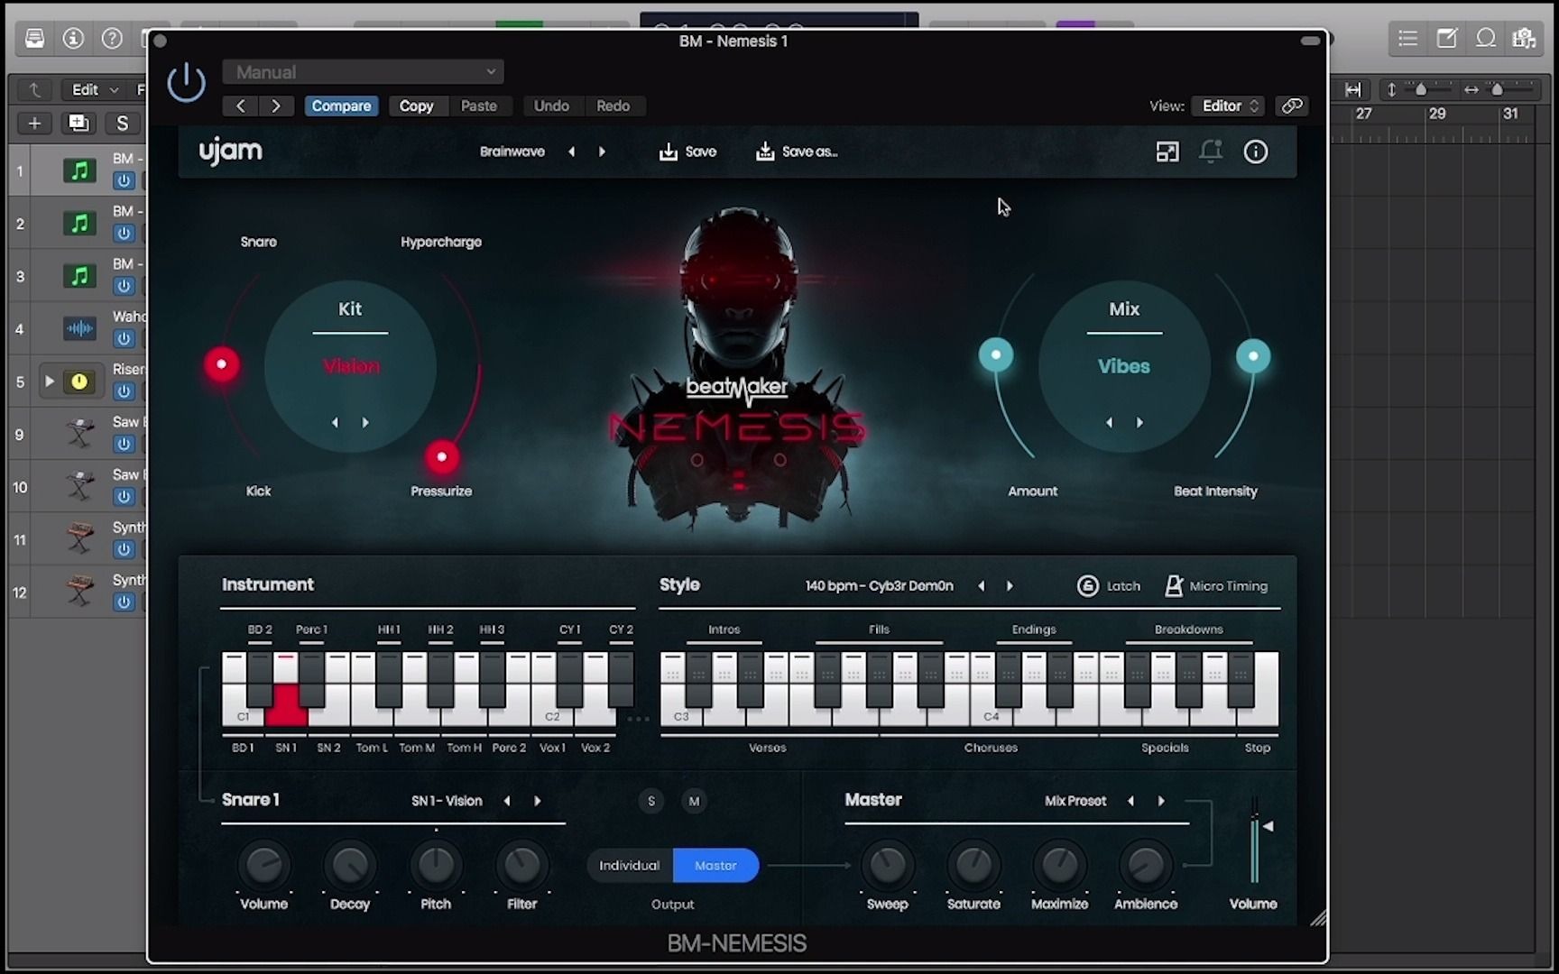The height and width of the screenshot is (974, 1559).
Task: Click the Saturate knob
Action: pyautogui.click(x=973, y=866)
